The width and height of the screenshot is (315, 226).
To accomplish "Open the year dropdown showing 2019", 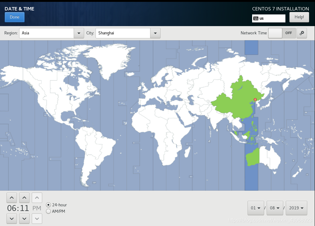I will pyautogui.click(x=297, y=208).
